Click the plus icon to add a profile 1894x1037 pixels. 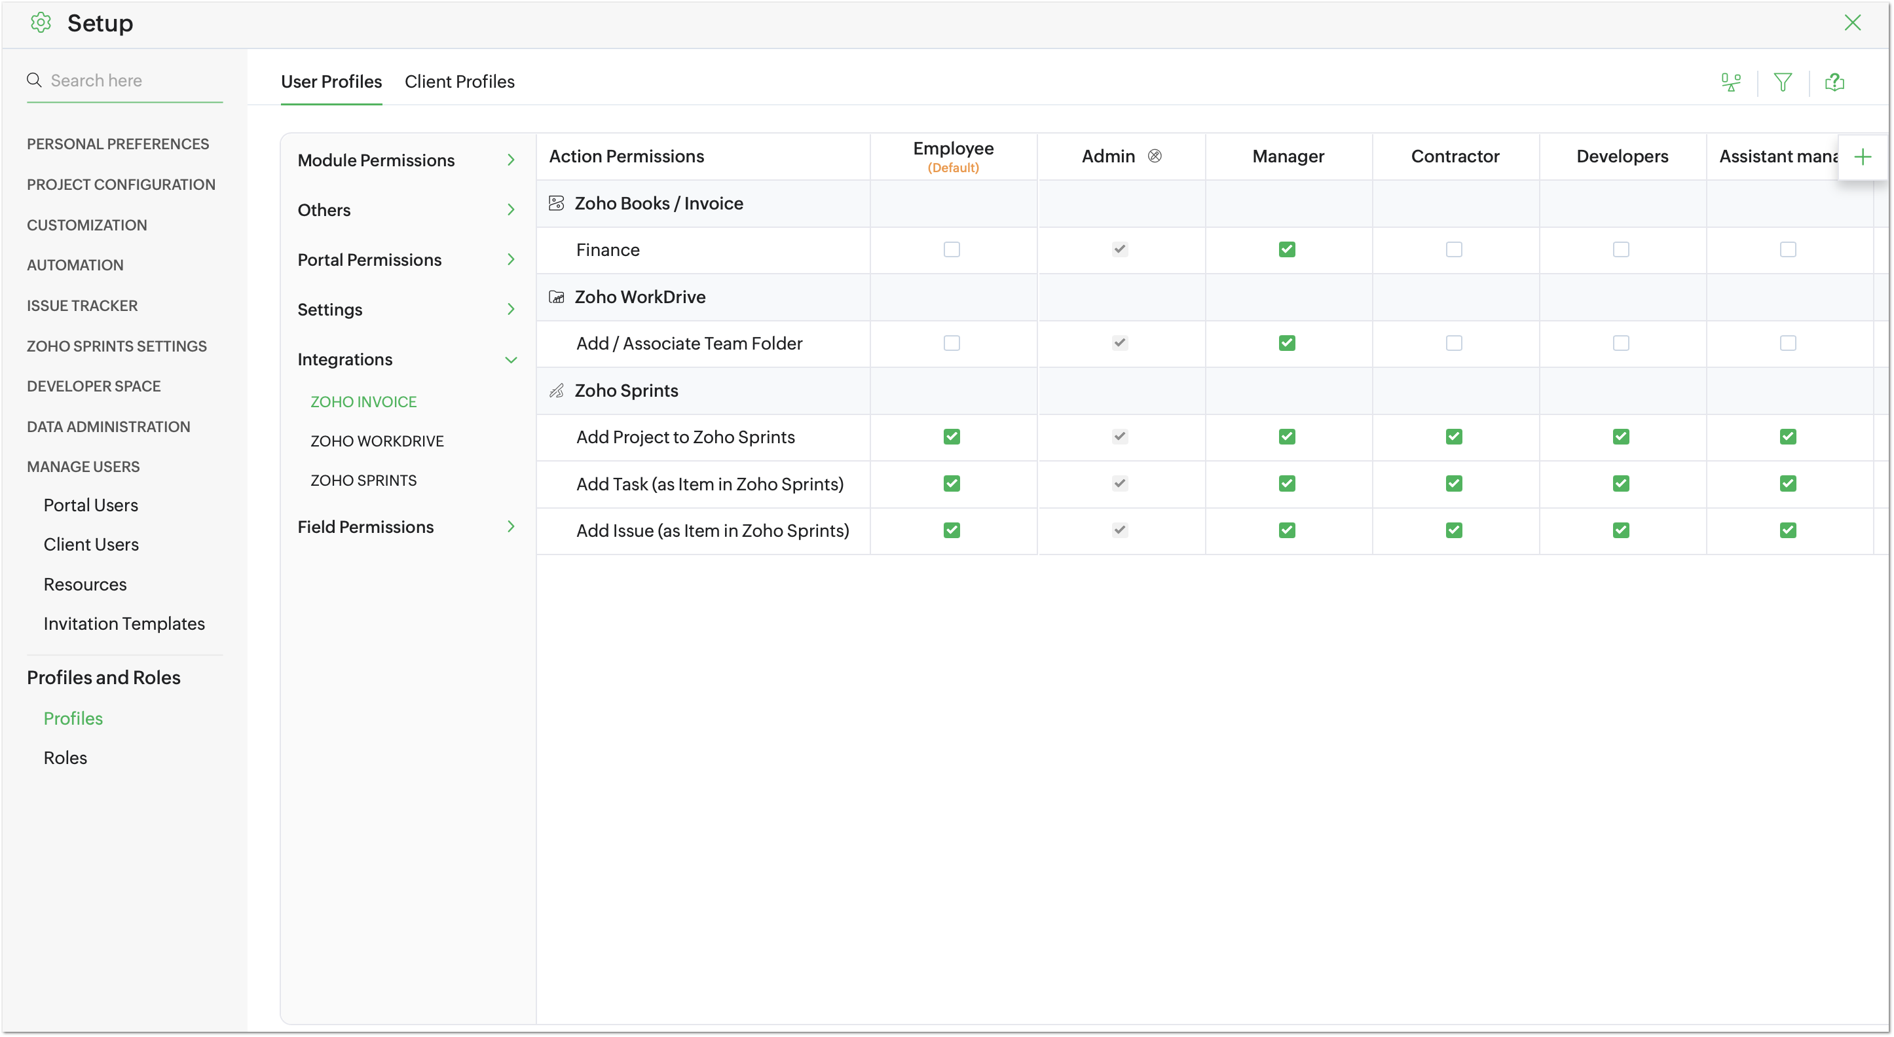(x=1863, y=156)
